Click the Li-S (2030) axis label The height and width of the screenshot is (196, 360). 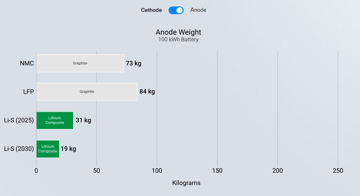coord(19,149)
